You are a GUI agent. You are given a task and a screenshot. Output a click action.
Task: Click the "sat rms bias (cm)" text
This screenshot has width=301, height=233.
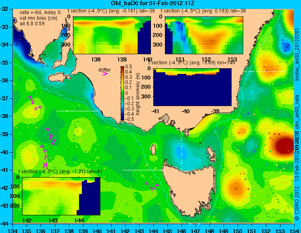(39, 18)
